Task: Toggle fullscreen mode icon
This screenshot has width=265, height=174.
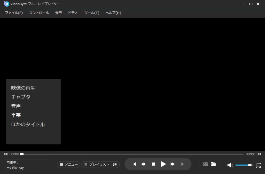Action: [x=258, y=165]
